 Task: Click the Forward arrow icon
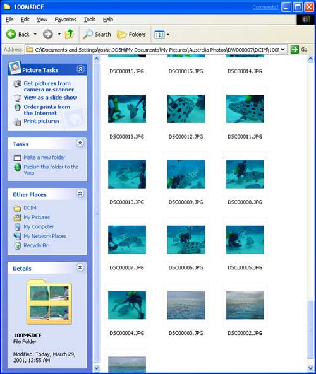47,34
